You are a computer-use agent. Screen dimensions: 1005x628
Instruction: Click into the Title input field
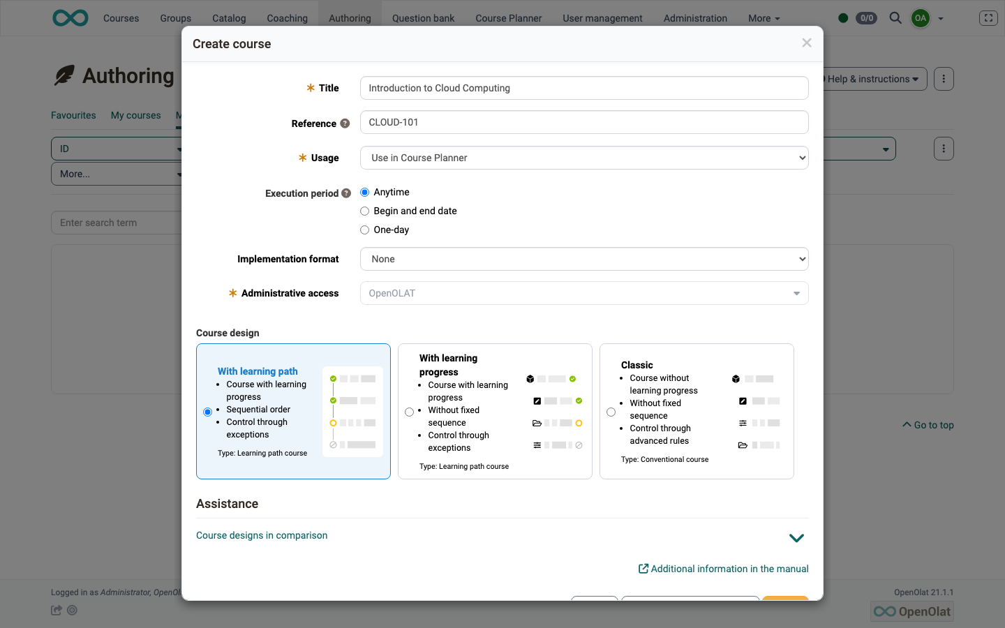tap(584, 88)
